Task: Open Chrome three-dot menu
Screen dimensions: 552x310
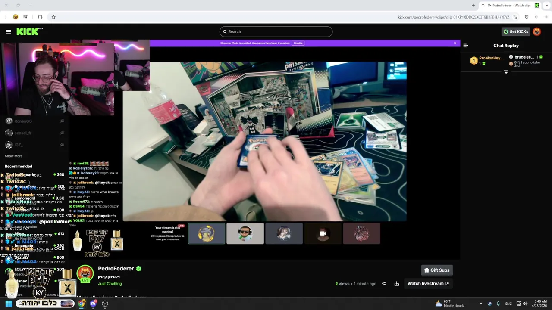Action: [6, 17]
